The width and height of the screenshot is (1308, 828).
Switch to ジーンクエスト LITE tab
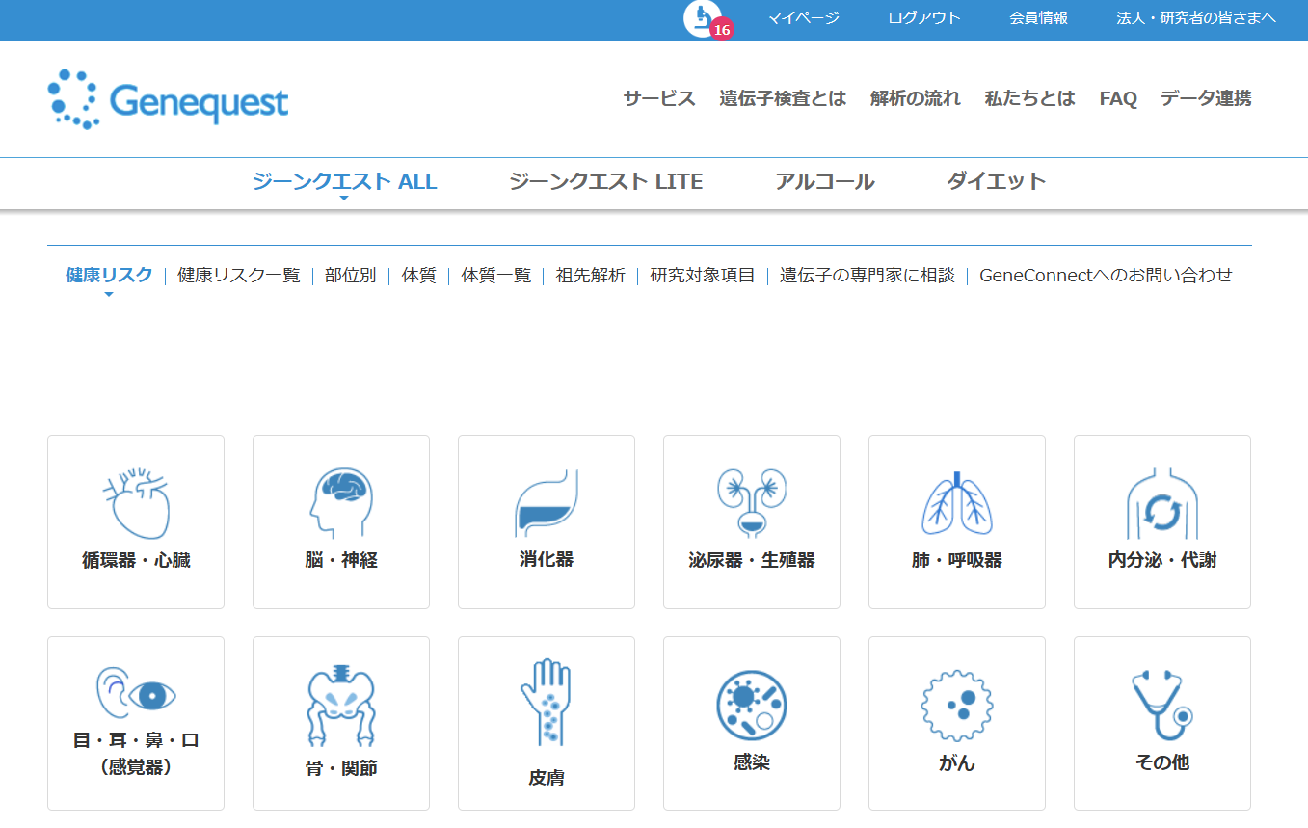(x=605, y=181)
